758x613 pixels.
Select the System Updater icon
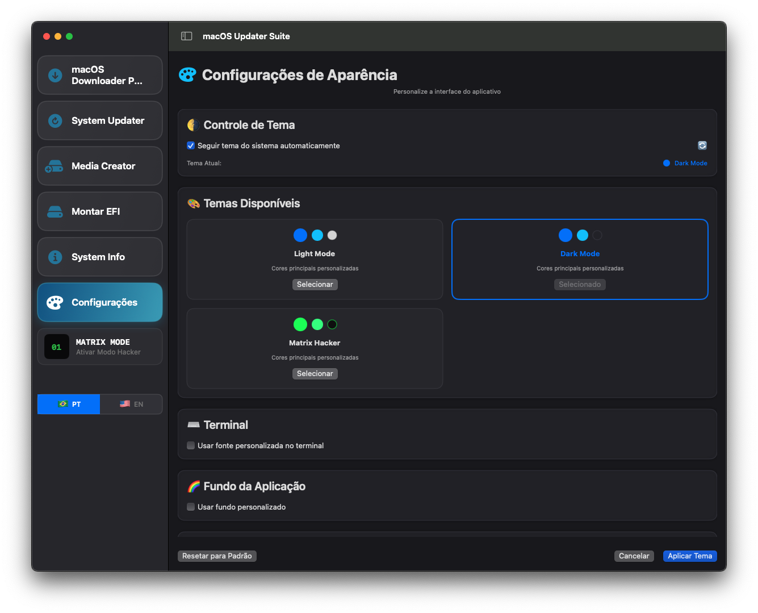click(x=55, y=120)
